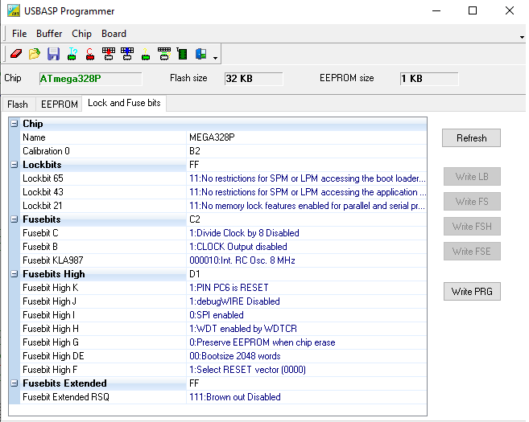Click the yellow question mark chip icon
This screenshot has width=529, height=422.
pos(146,54)
